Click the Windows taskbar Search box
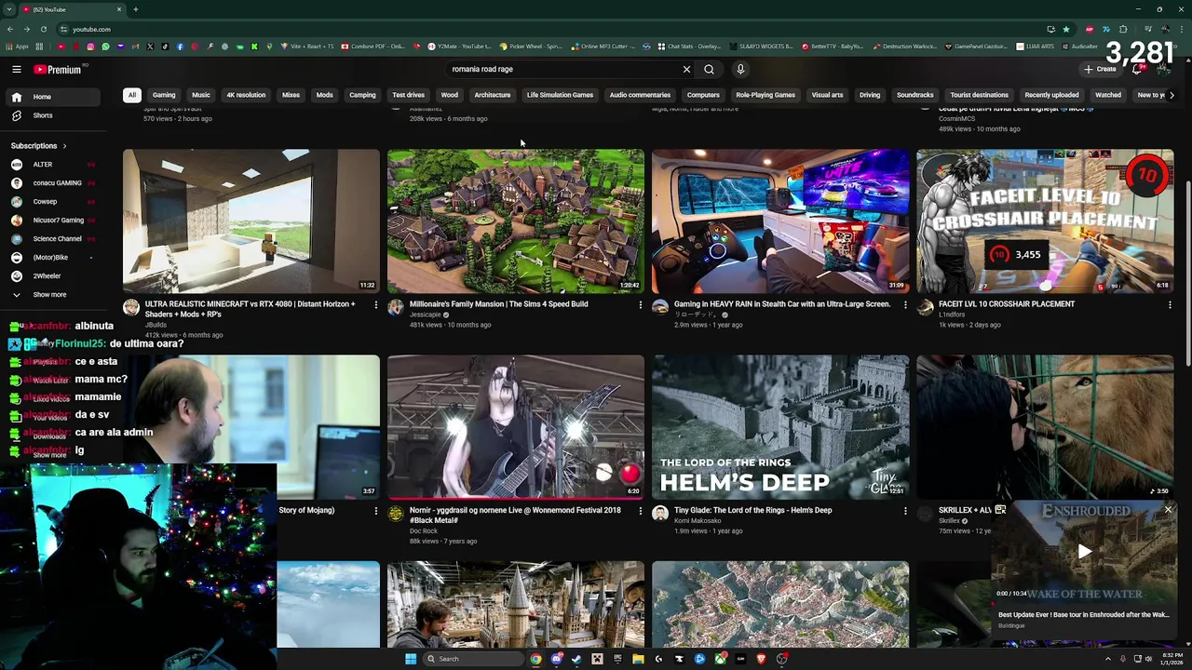 [473, 659]
